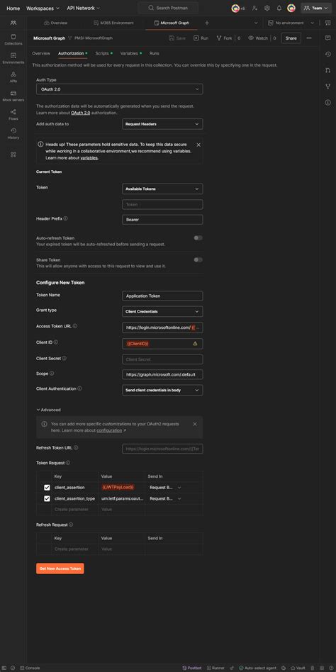Viewport: 336px width, 672px height.
Task: Open the Mock servers sidebar icon
Action: 13,96
